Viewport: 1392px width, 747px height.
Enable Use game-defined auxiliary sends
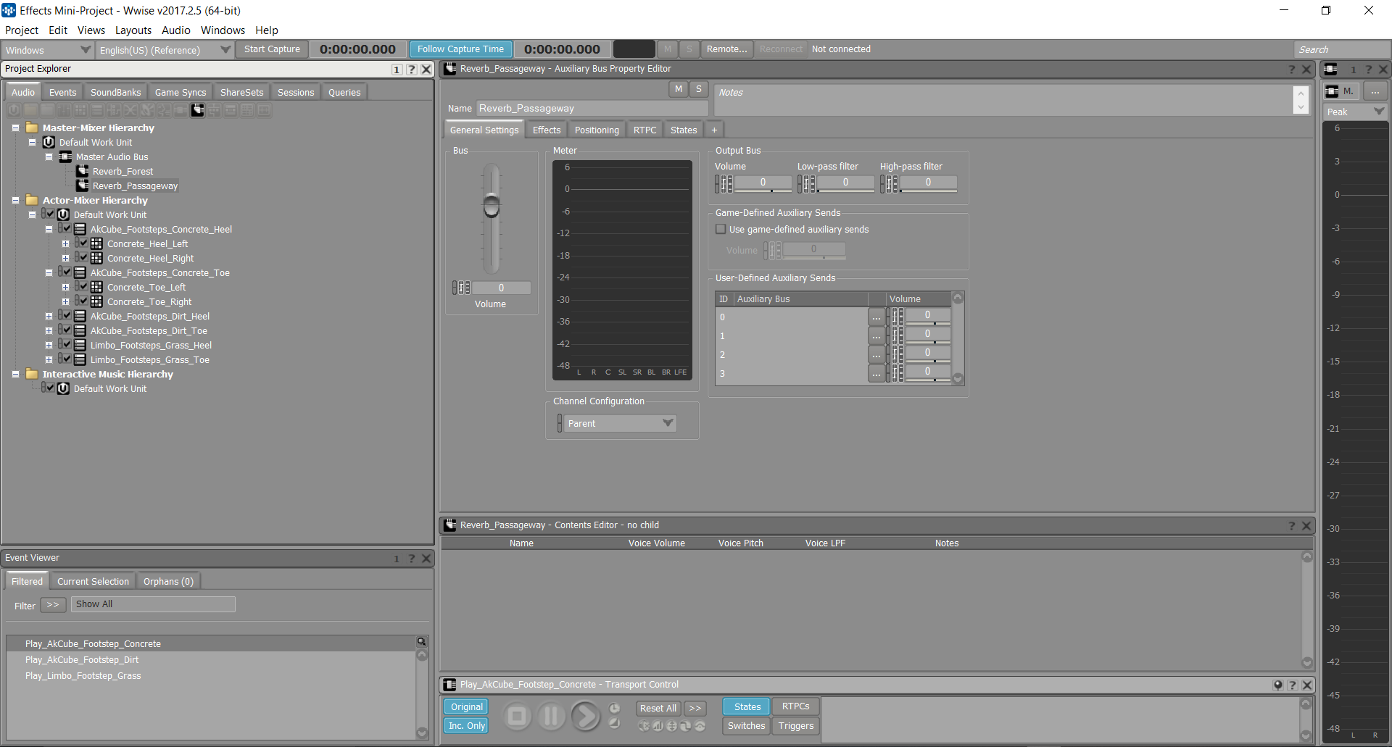[721, 229]
